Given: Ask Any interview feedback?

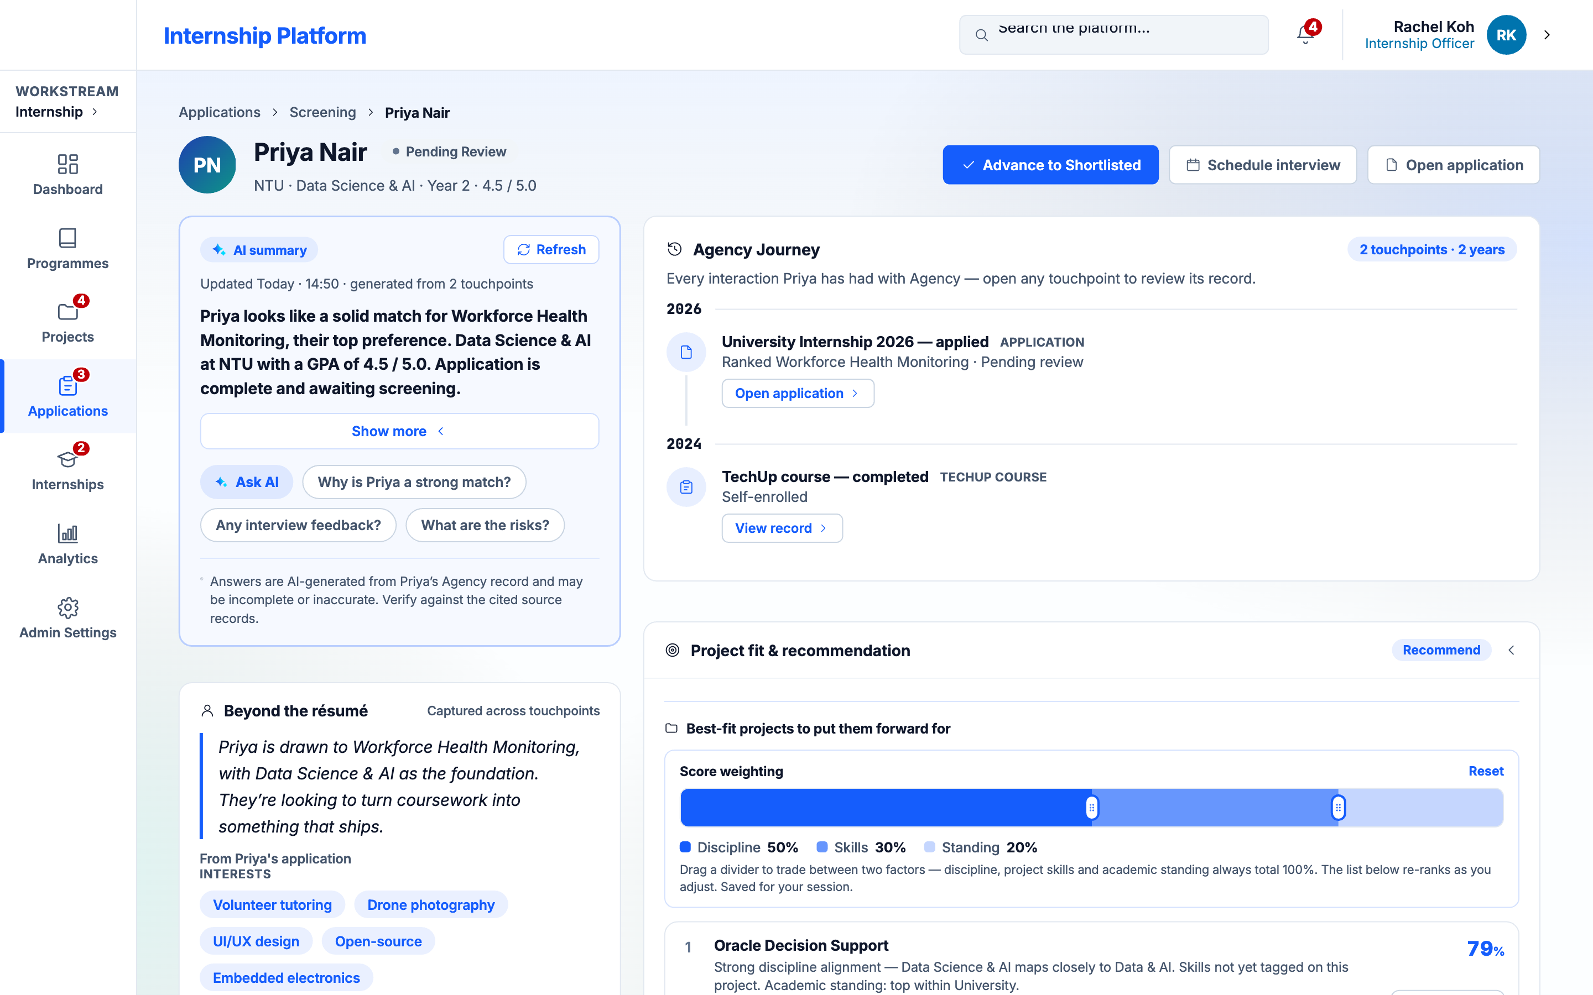Looking at the screenshot, I should [298, 525].
